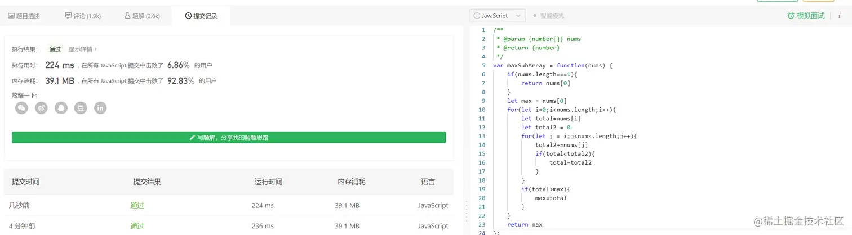The width and height of the screenshot is (852, 235).
Task: Click 通过 badge beside 执行结果
Action: click(x=55, y=49)
